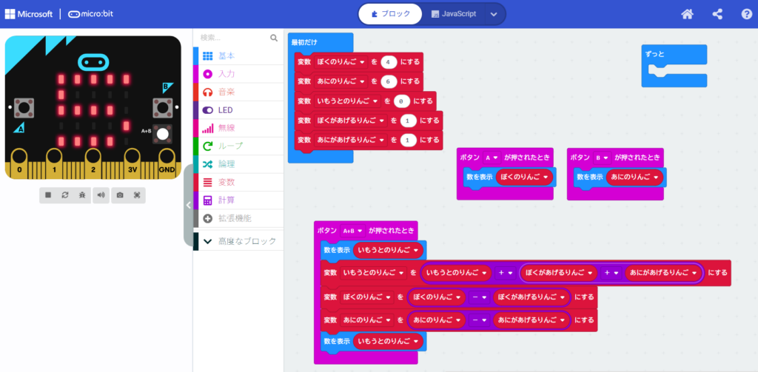Image resolution: width=758 pixels, height=372 pixels.
Task: Open the Help question mark icon
Action: point(746,14)
